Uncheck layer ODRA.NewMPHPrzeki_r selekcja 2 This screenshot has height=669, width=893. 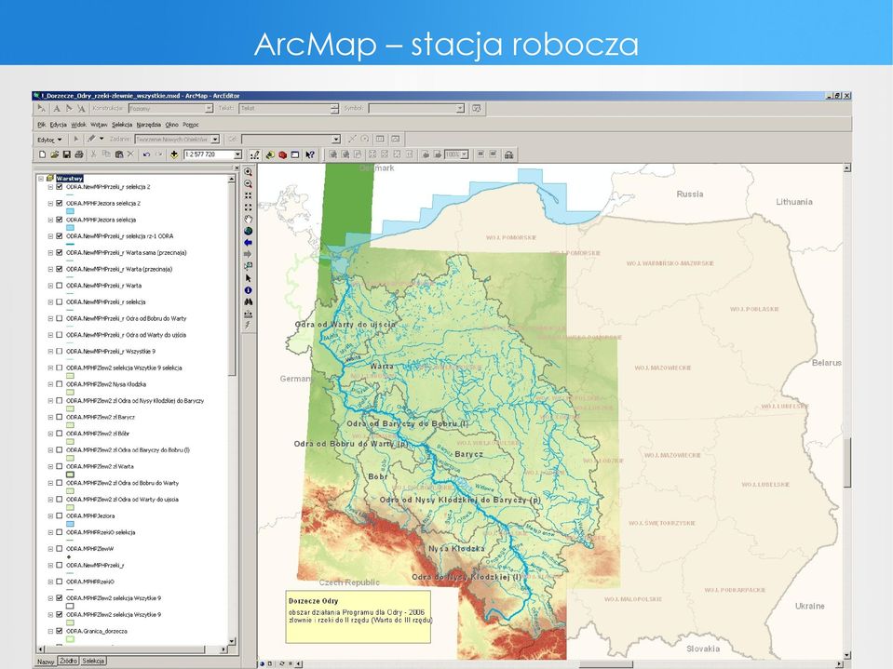(x=60, y=187)
